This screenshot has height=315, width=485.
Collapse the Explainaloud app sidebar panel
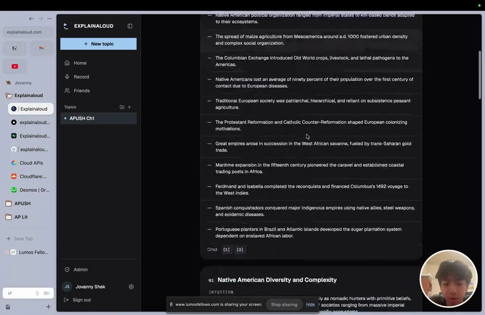tap(130, 26)
